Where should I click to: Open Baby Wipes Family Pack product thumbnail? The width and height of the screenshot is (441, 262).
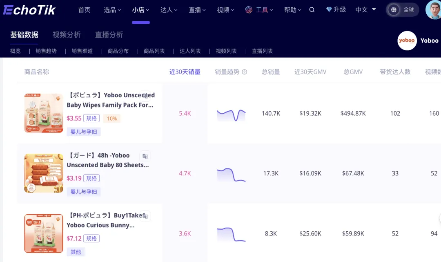point(44,113)
